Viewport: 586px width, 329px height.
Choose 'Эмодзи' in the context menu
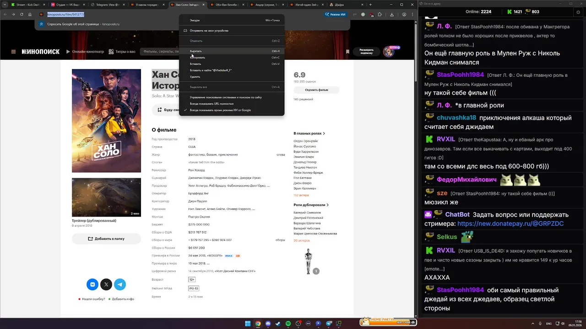(232, 20)
